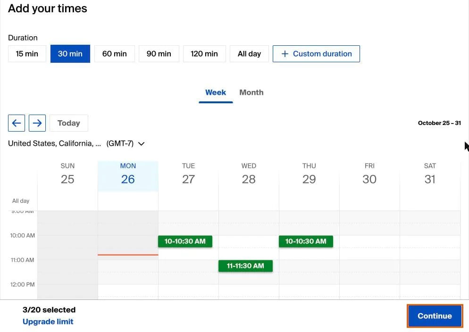Click the Add your times heading

coord(48,8)
